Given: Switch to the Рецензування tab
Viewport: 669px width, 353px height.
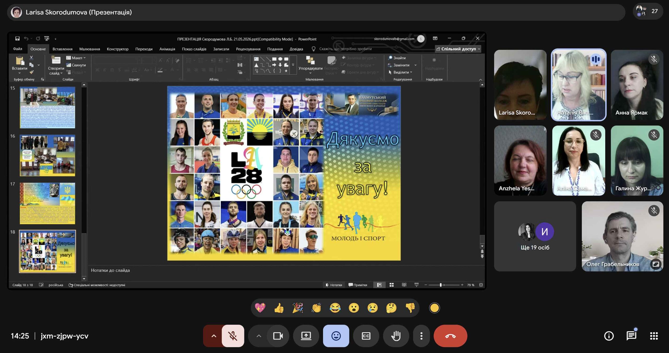Looking at the screenshot, I should click(x=248, y=49).
